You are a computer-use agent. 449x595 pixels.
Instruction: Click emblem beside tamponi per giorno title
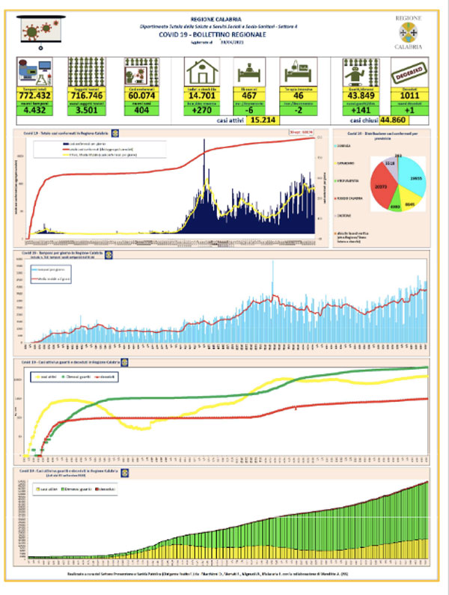tap(109, 254)
